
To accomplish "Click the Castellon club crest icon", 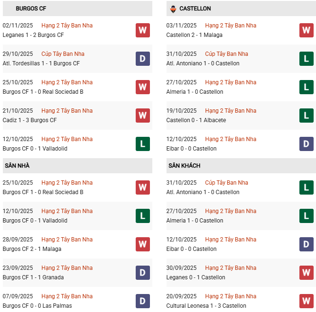I will coord(173,9).
